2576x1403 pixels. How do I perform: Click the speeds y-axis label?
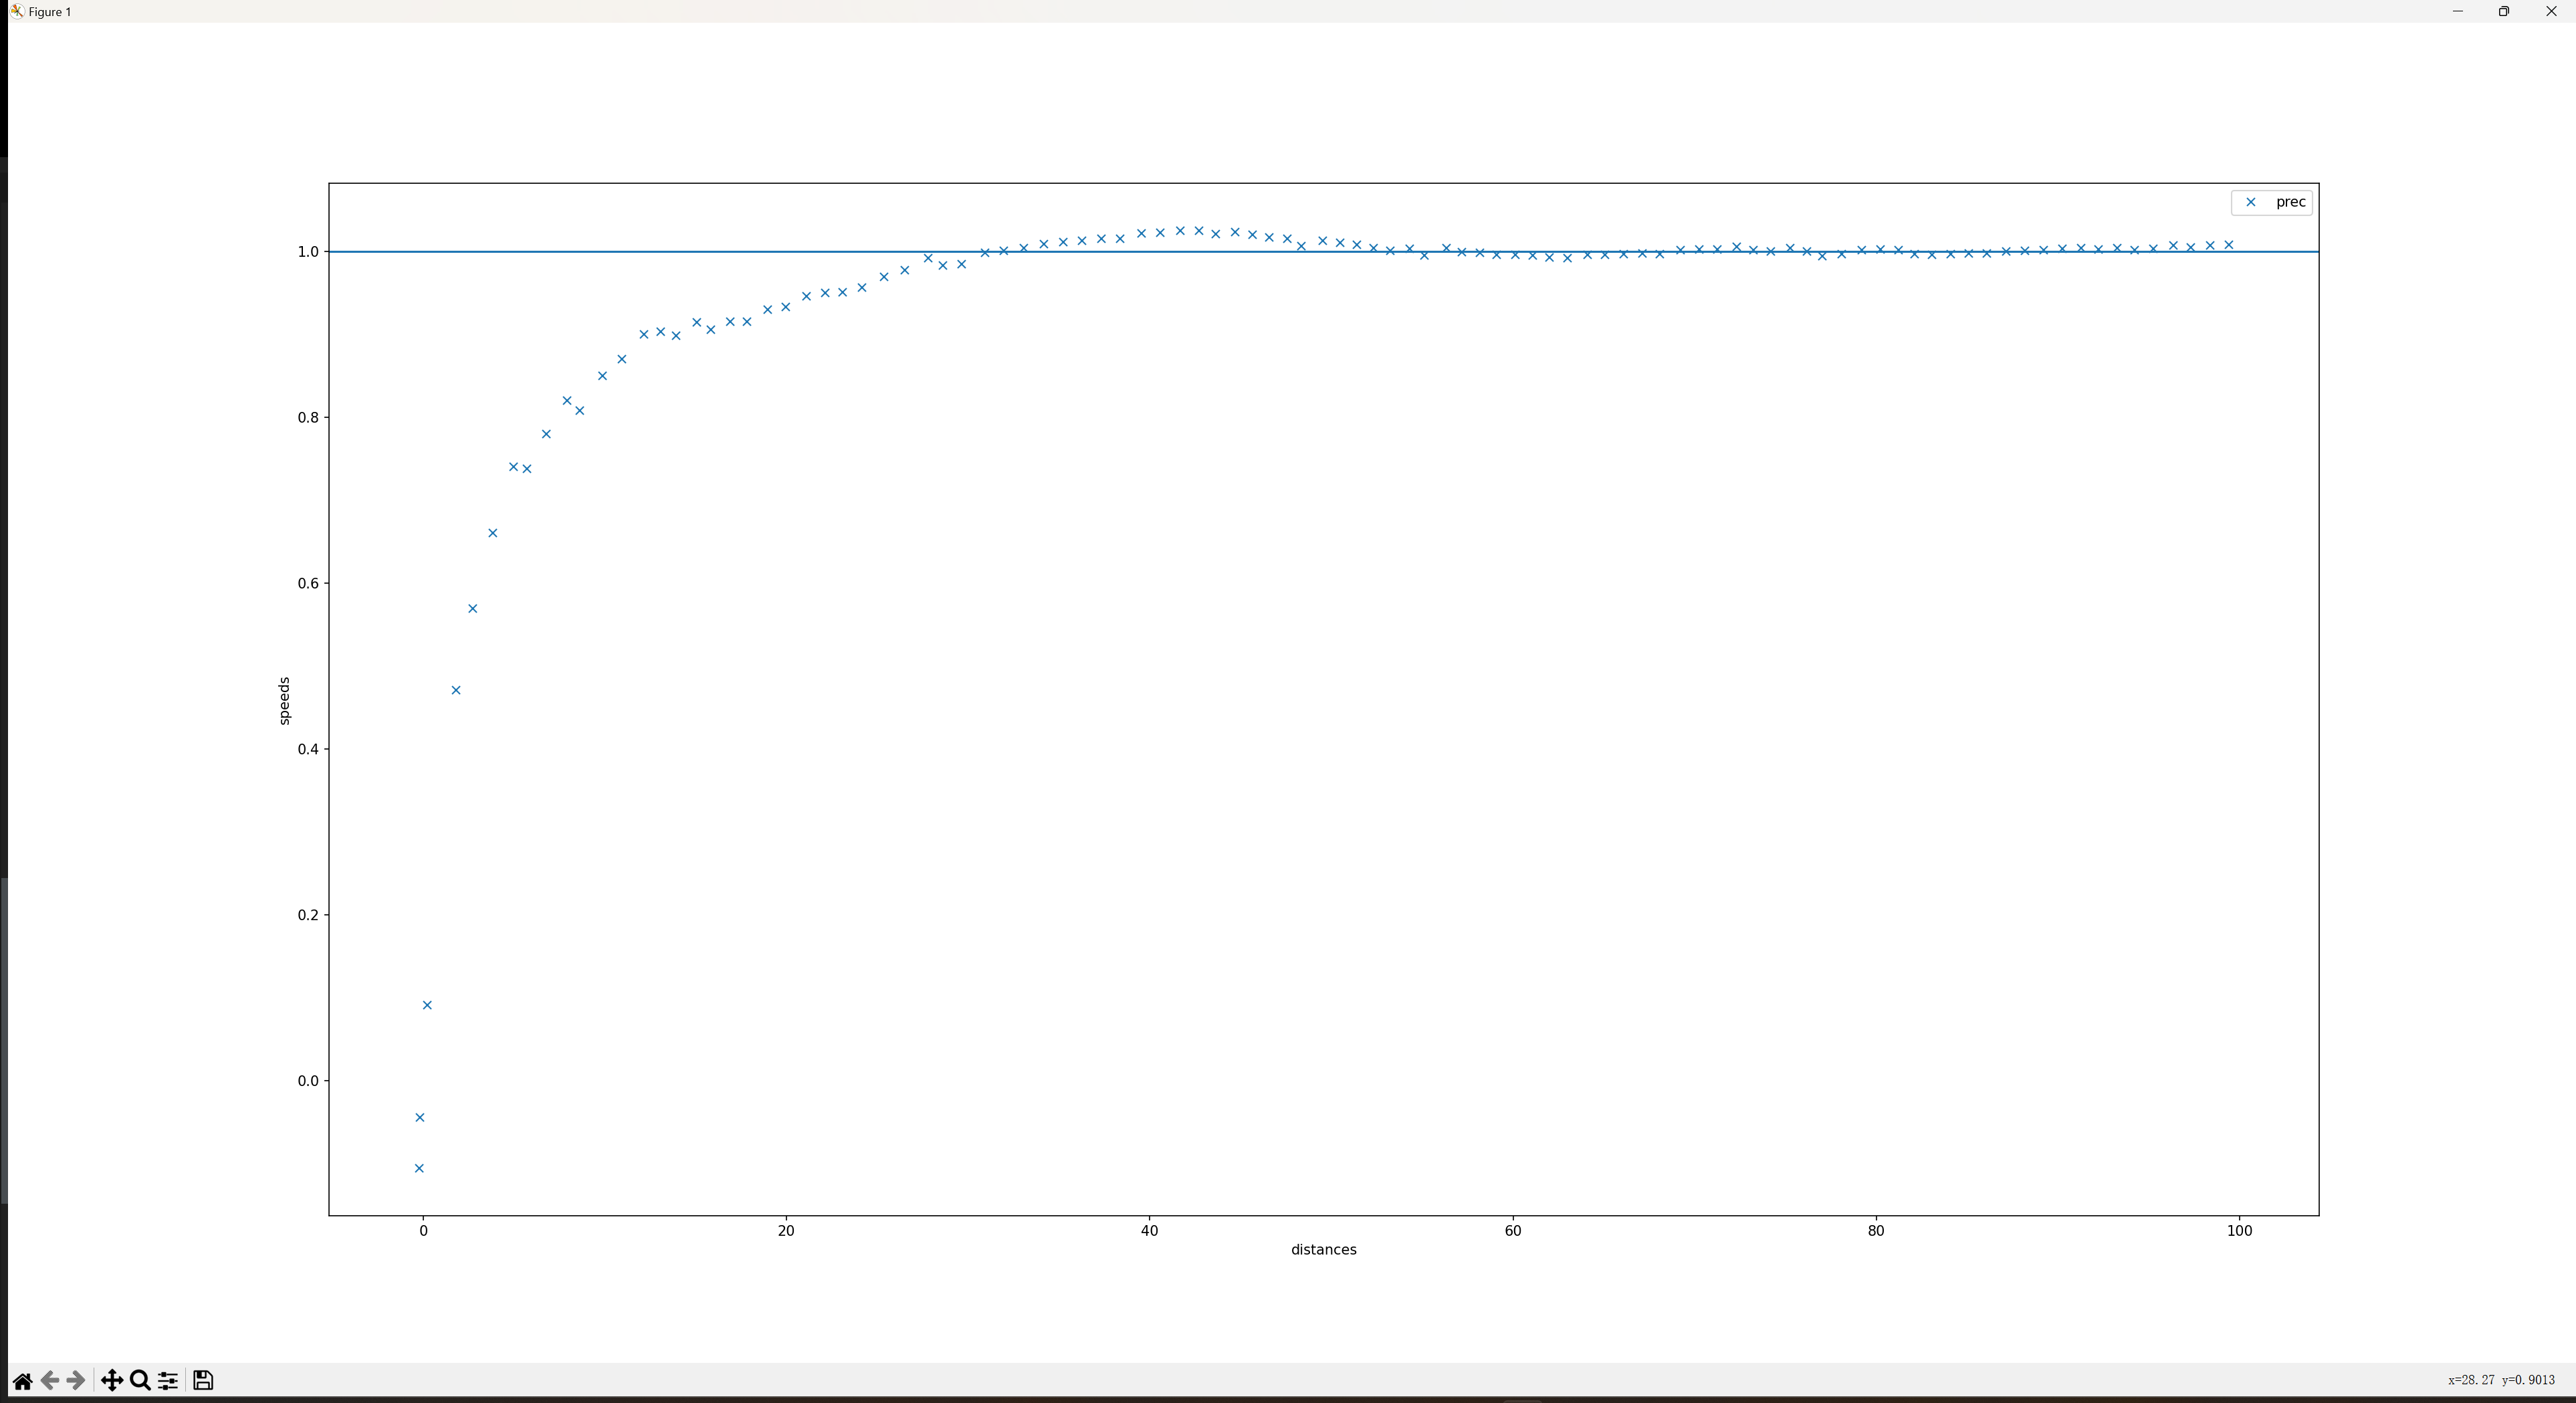pos(284,700)
